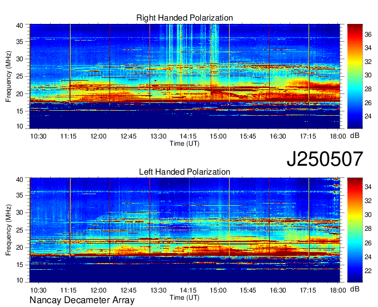The height and width of the screenshot is (307, 378).
Task: Click 13:30 tick on right-handed plot time axis
Action: pos(158,136)
